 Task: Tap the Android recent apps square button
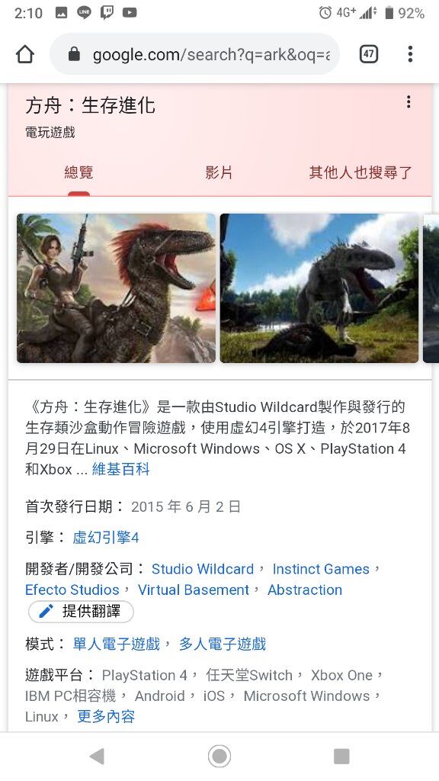point(341,756)
